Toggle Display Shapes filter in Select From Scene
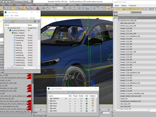The image size is (156, 117). pos(118,9)
